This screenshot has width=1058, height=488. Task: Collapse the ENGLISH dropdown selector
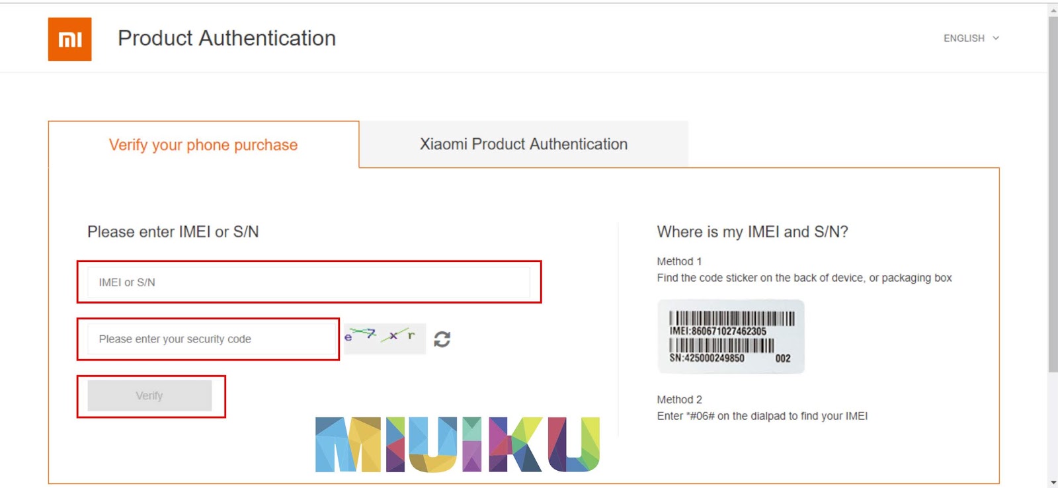(970, 38)
